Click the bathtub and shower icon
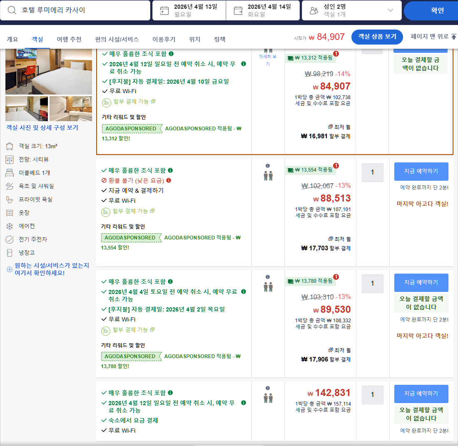The width and height of the screenshot is (458, 446). click(10, 186)
